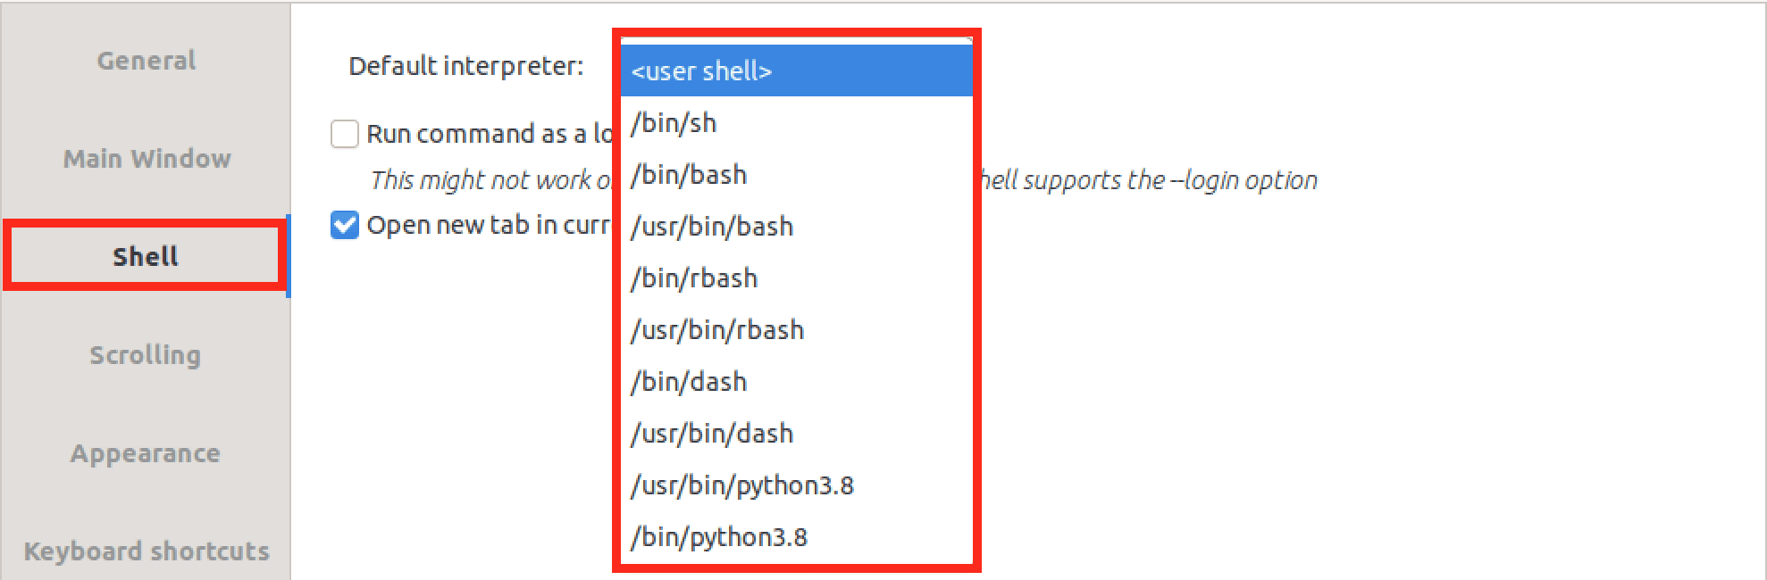Image resolution: width=1767 pixels, height=580 pixels.
Task: Switch to Main Window settings tab
Action: click(x=147, y=159)
